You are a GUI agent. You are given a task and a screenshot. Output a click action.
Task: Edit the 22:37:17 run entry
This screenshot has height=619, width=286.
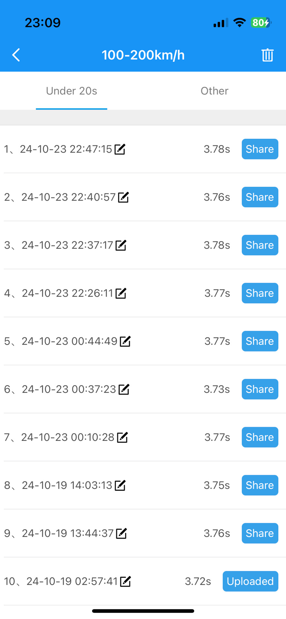(x=121, y=245)
